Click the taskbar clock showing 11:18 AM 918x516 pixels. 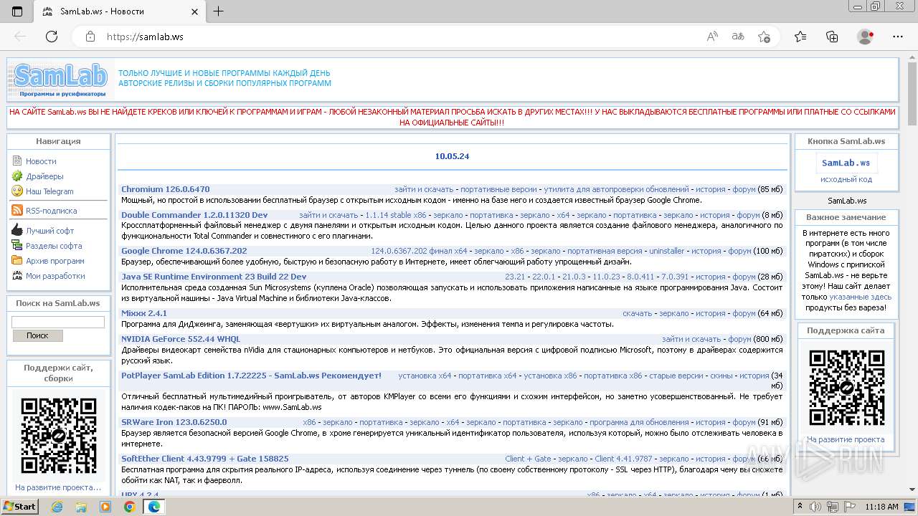[881, 507]
